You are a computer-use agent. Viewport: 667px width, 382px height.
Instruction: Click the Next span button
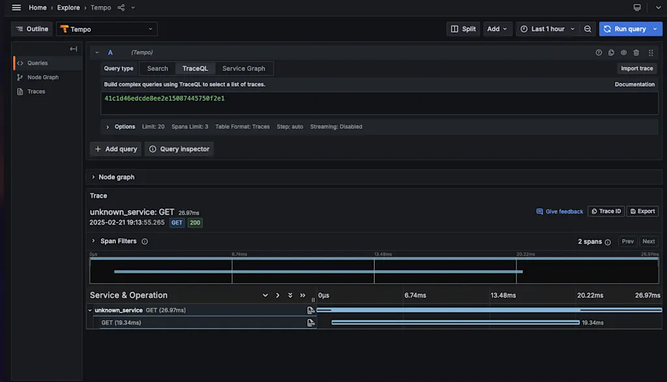(648, 241)
